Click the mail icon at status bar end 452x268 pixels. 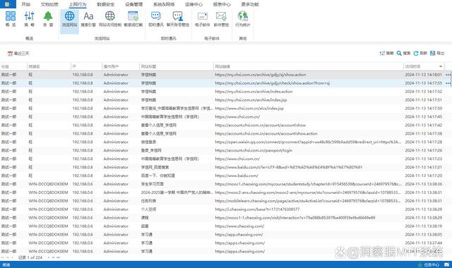tap(447, 264)
